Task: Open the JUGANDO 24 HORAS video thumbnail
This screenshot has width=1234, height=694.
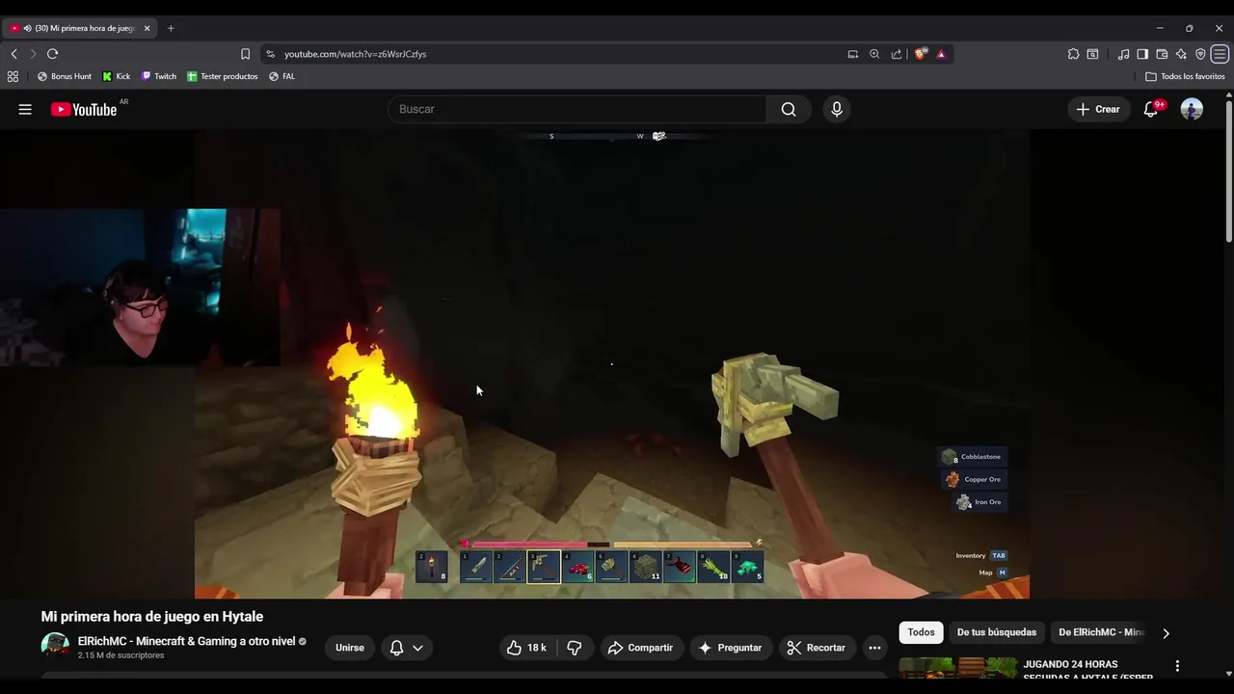Action: tap(958, 668)
